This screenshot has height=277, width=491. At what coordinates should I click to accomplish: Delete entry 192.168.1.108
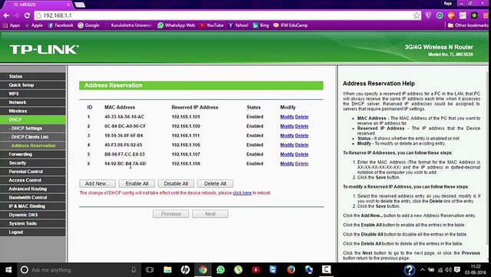coord(301,164)
